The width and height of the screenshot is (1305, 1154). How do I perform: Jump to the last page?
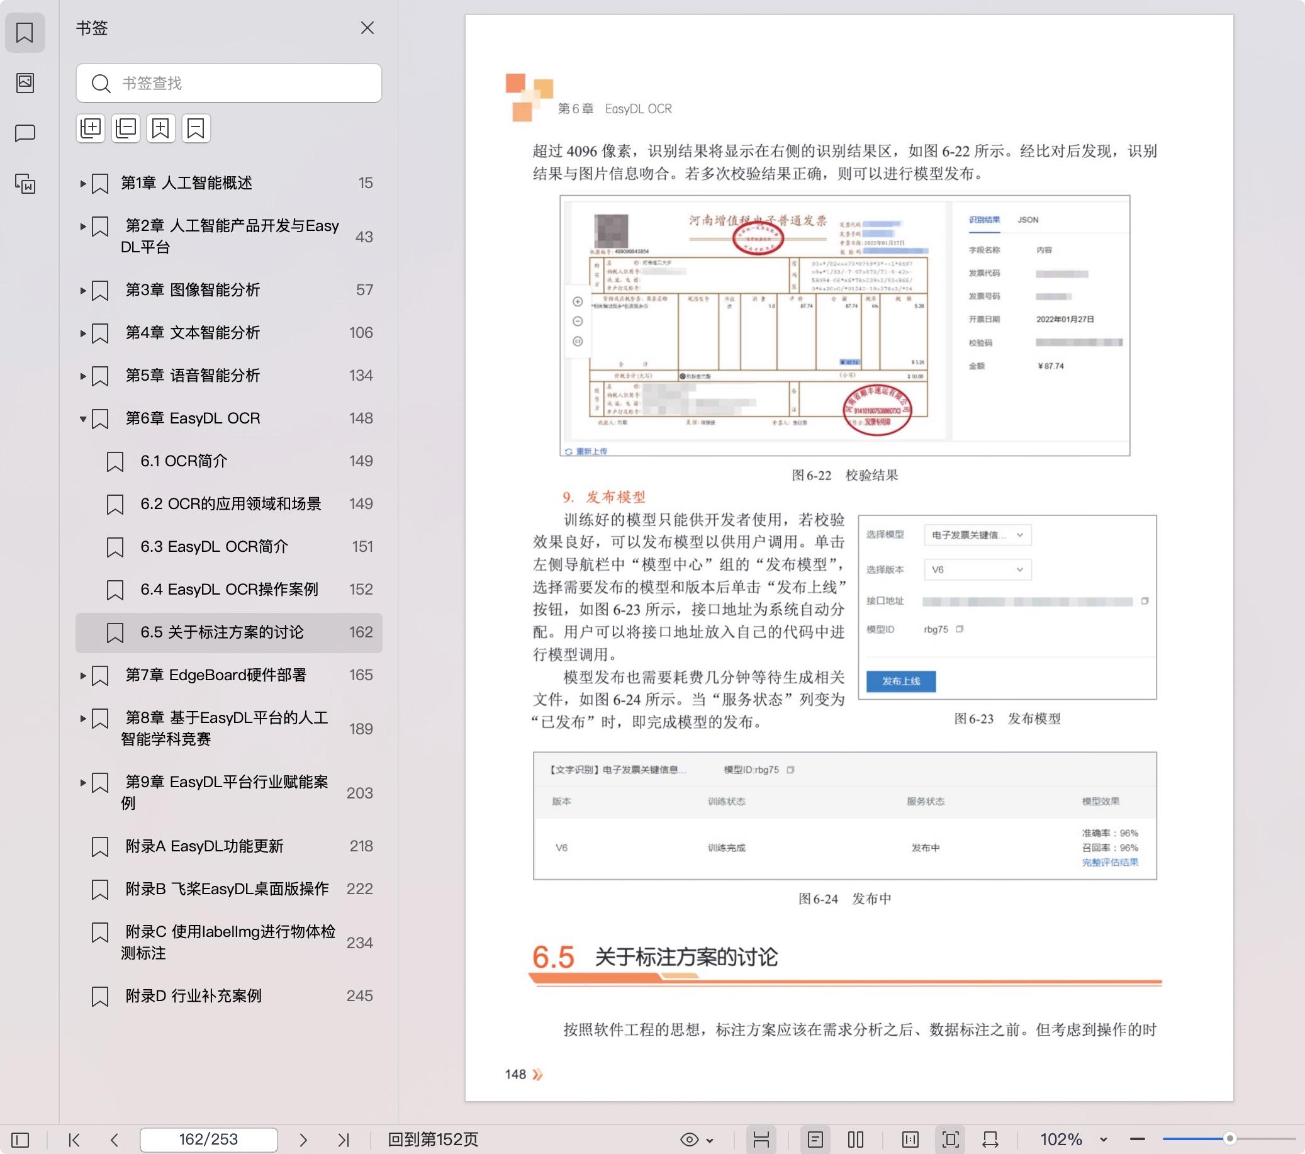[344, 1140]
